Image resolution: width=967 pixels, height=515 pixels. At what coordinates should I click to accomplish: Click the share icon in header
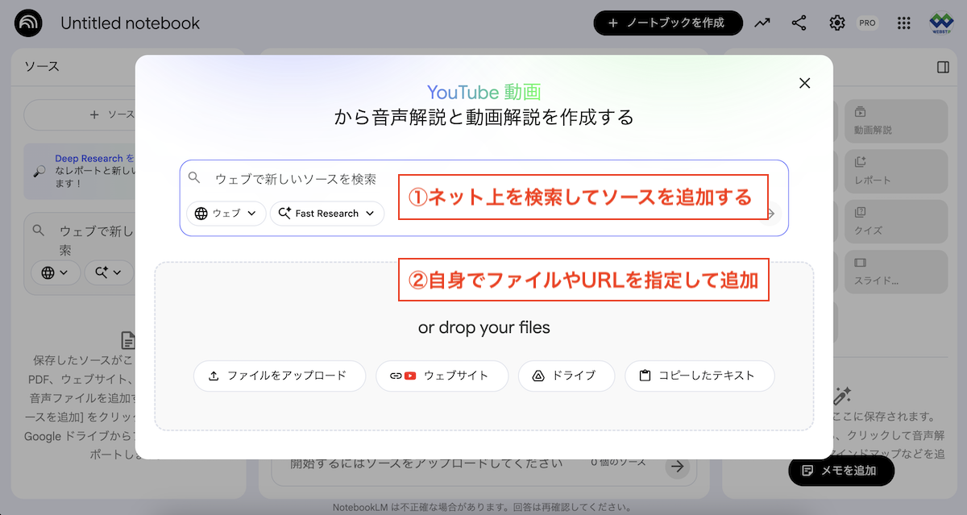(799, 23)
